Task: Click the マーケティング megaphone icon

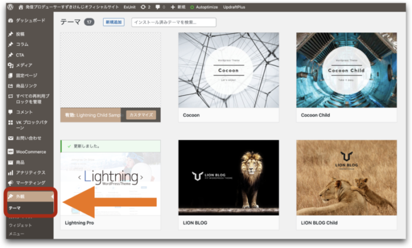Action: 11,183
